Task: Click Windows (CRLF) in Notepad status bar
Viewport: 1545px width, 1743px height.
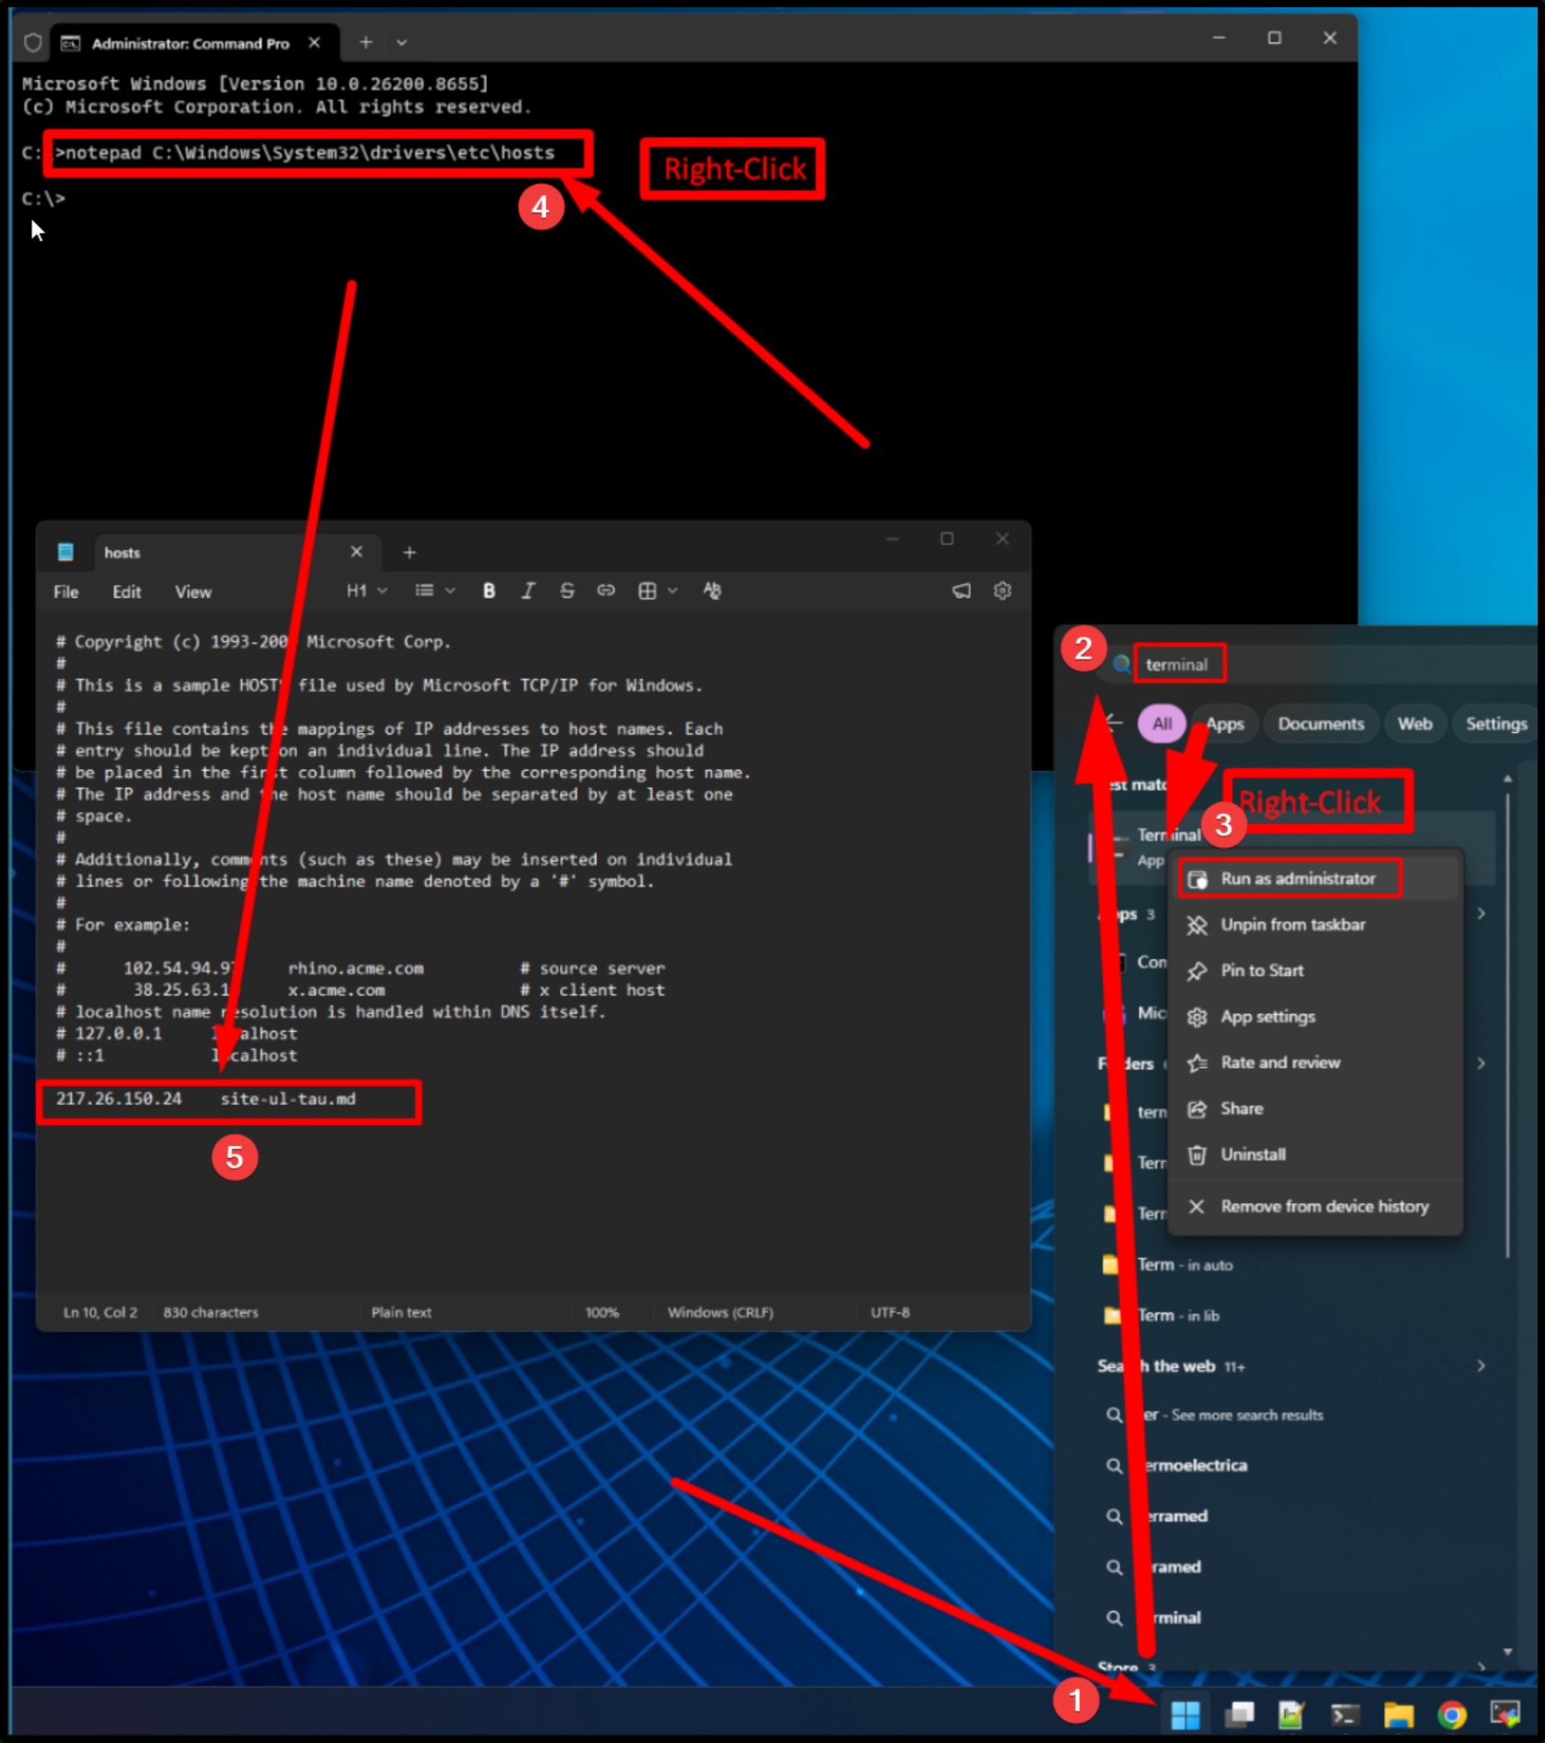Action: click(x=720, y=1312)
